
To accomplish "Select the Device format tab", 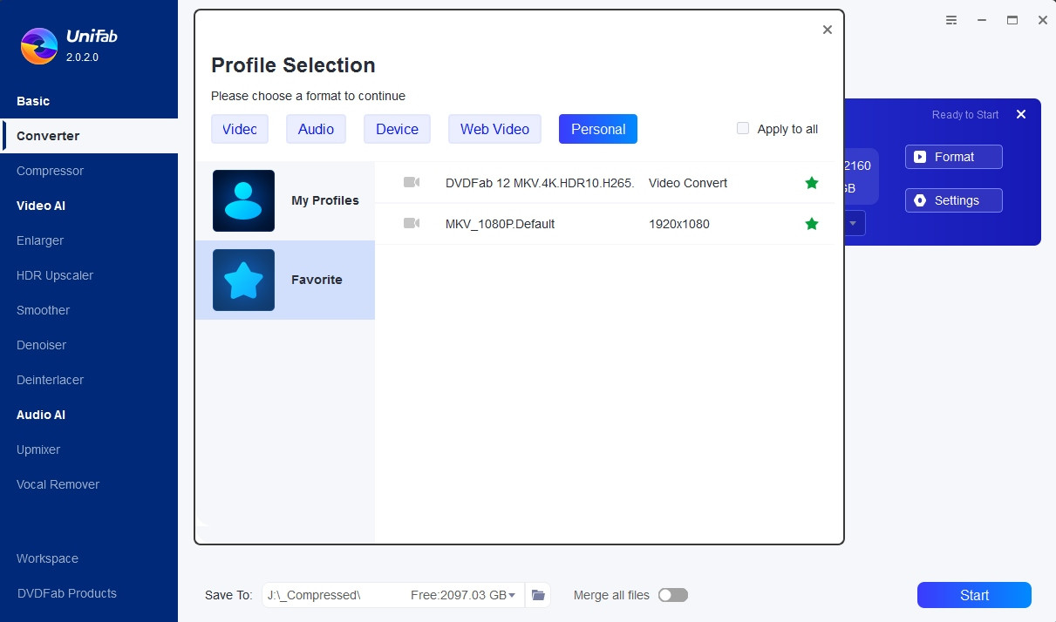I will pyautogui.click(x=397, y=129).
